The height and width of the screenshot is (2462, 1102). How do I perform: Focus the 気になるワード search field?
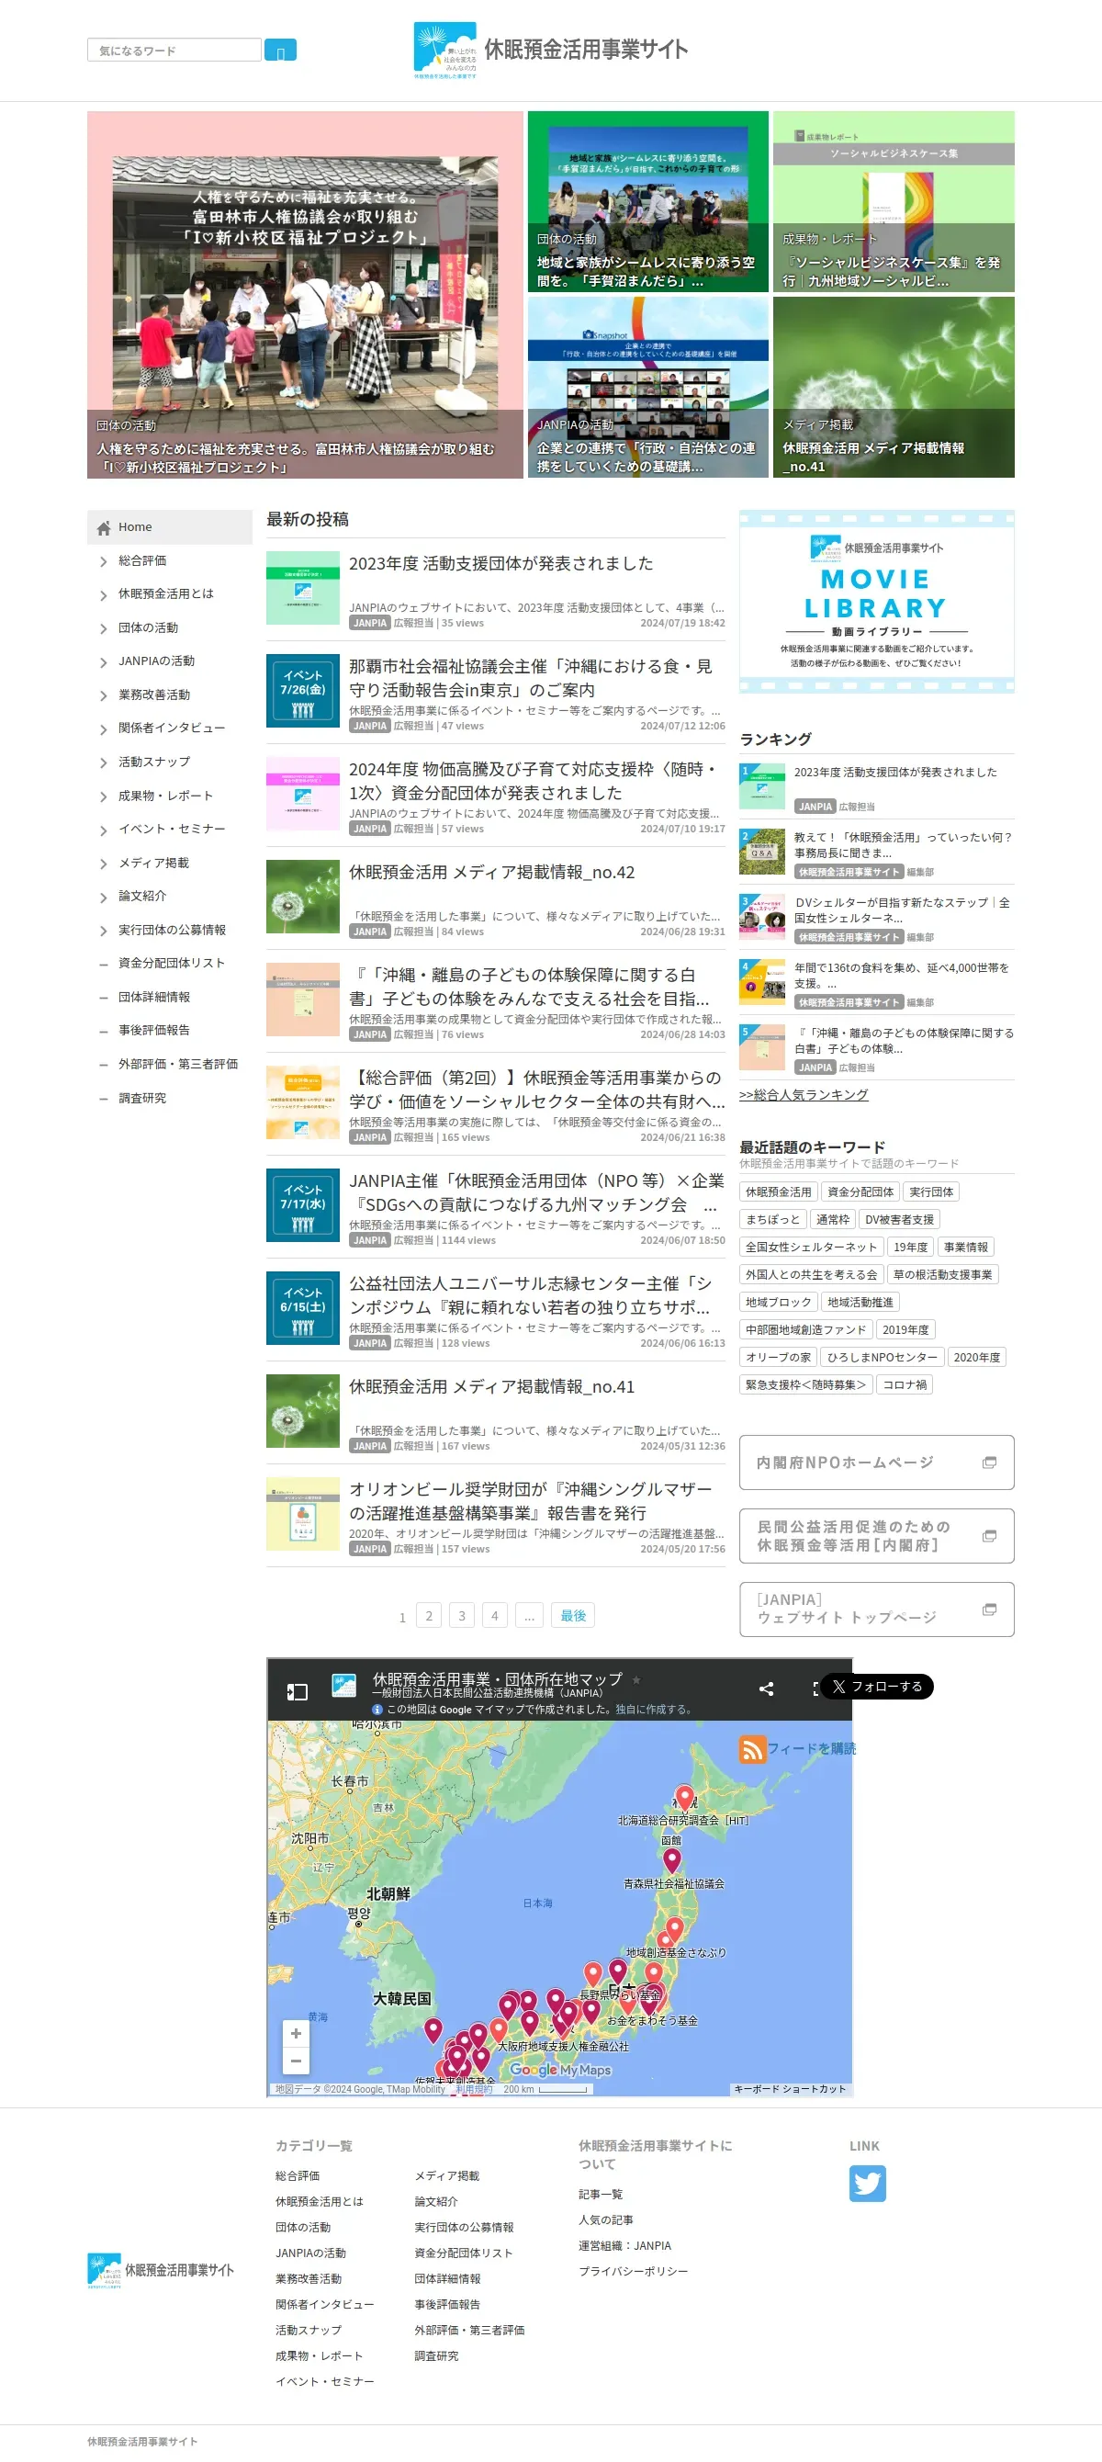click(x=174, y=51)
